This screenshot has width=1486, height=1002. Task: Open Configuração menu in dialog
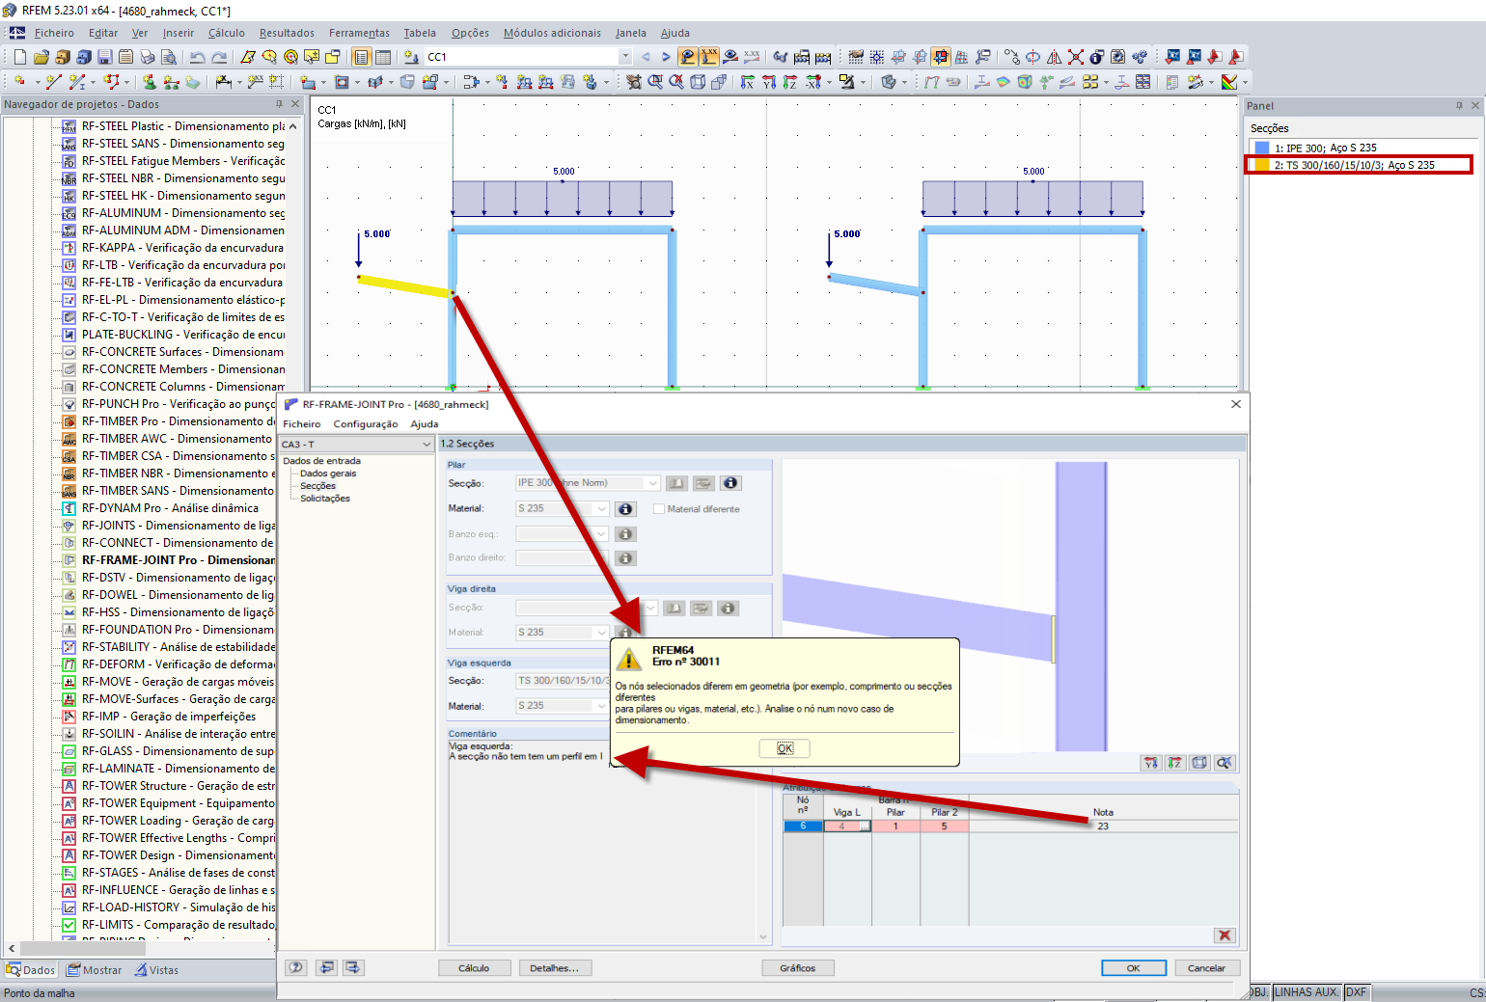click(x=366, y=424)
